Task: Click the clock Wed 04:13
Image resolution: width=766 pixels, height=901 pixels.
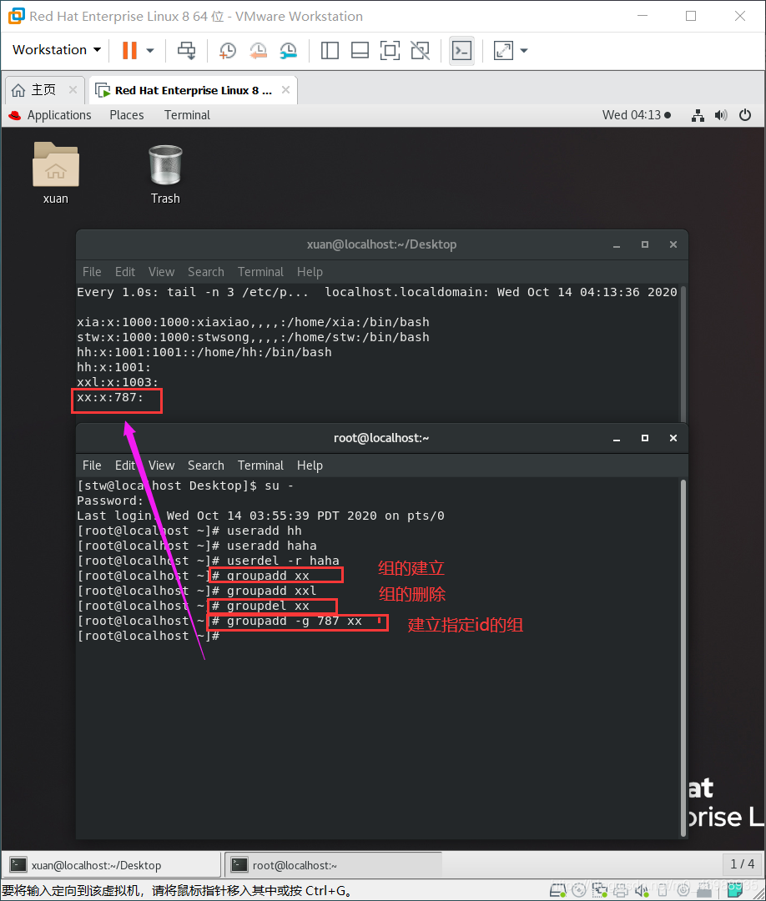Action: [636, 115]
